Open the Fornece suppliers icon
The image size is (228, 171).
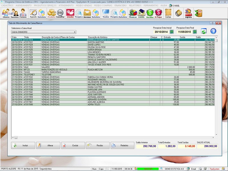pos(23,13)
